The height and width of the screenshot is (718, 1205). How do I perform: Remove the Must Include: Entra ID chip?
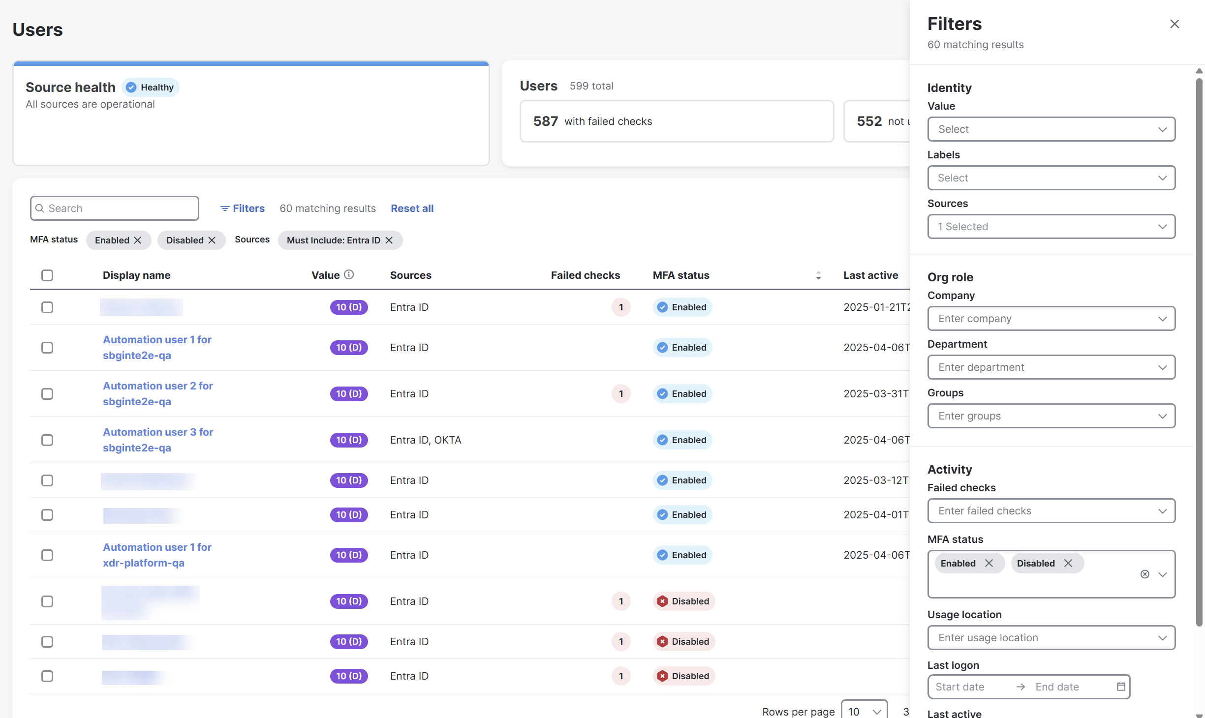[389, 240]
